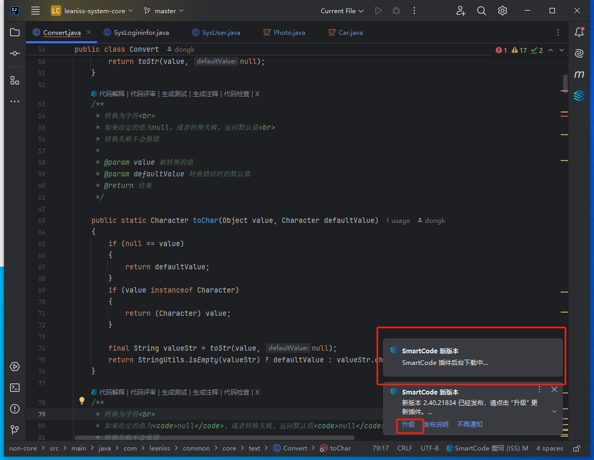Show more tool windows ellipsis
Screen dimensions: 594x460
click(x=15, y=101)
